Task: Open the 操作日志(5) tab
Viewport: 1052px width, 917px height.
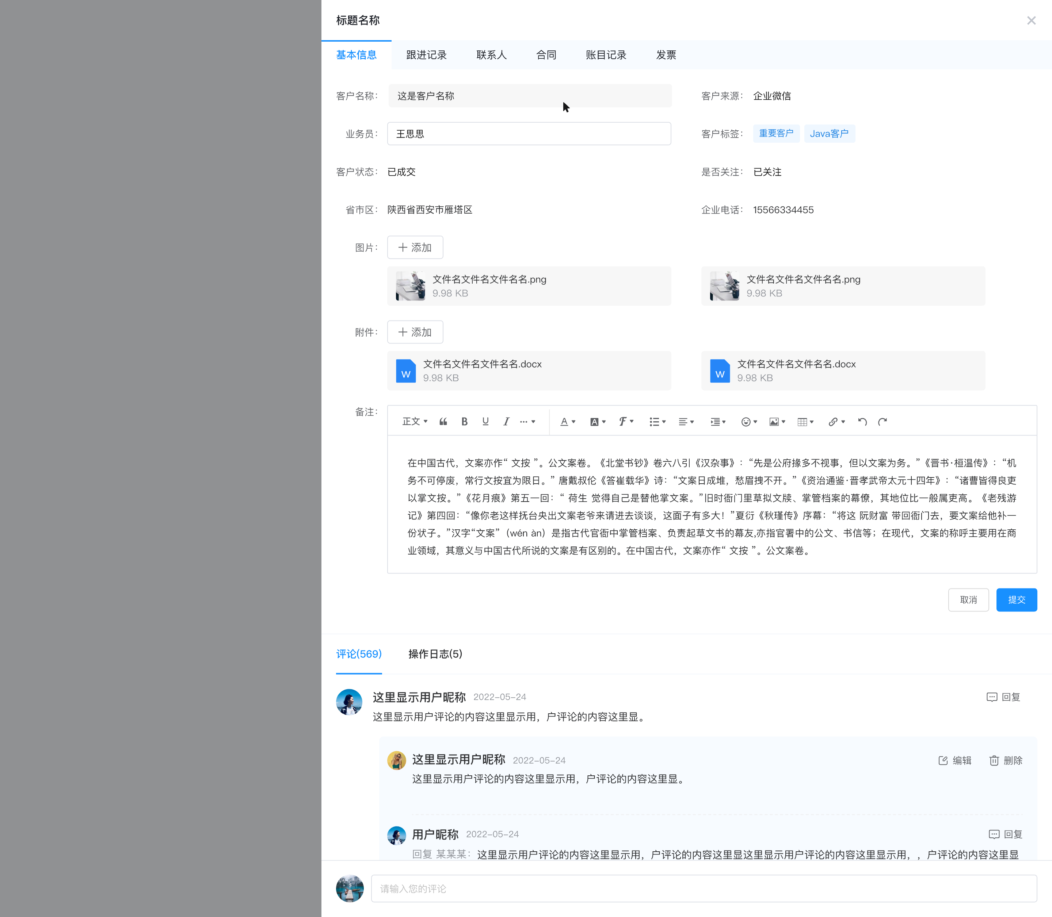Action: pyautogui.click(x=435, y=654)
